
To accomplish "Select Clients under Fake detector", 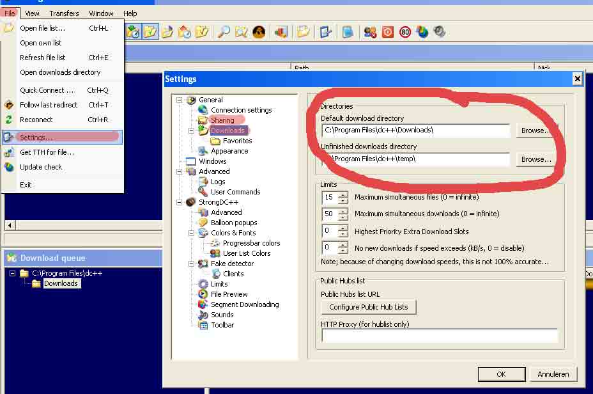I will (x=233, y=274).
